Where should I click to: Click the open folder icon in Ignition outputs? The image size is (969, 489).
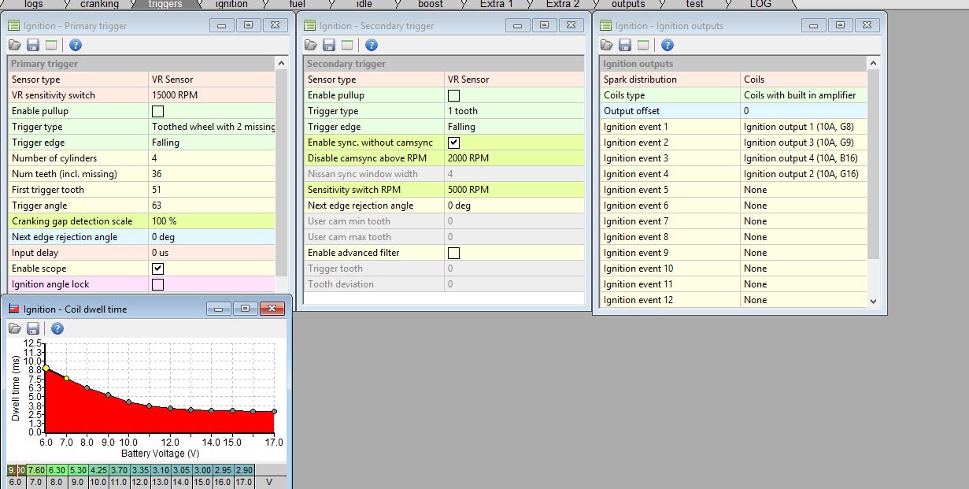607,45
